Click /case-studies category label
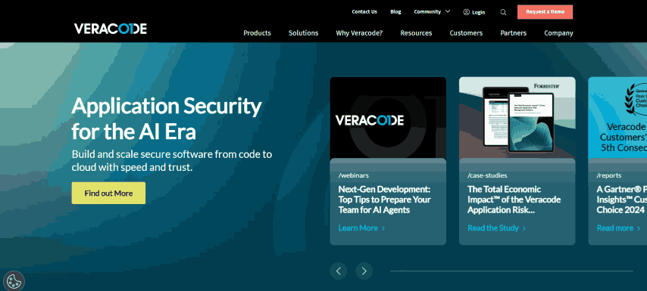 487,175
